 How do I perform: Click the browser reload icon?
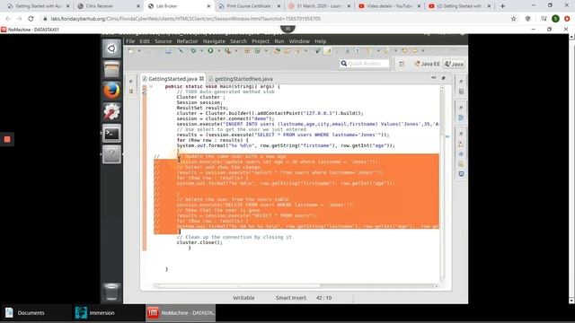(x=31, y=18)
